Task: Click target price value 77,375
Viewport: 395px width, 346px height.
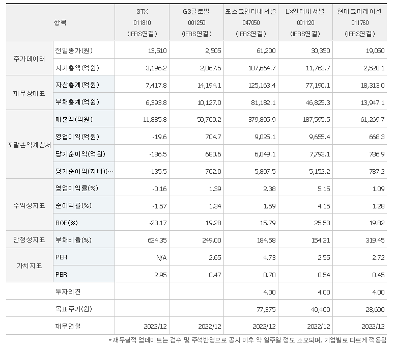Action: 266,309
